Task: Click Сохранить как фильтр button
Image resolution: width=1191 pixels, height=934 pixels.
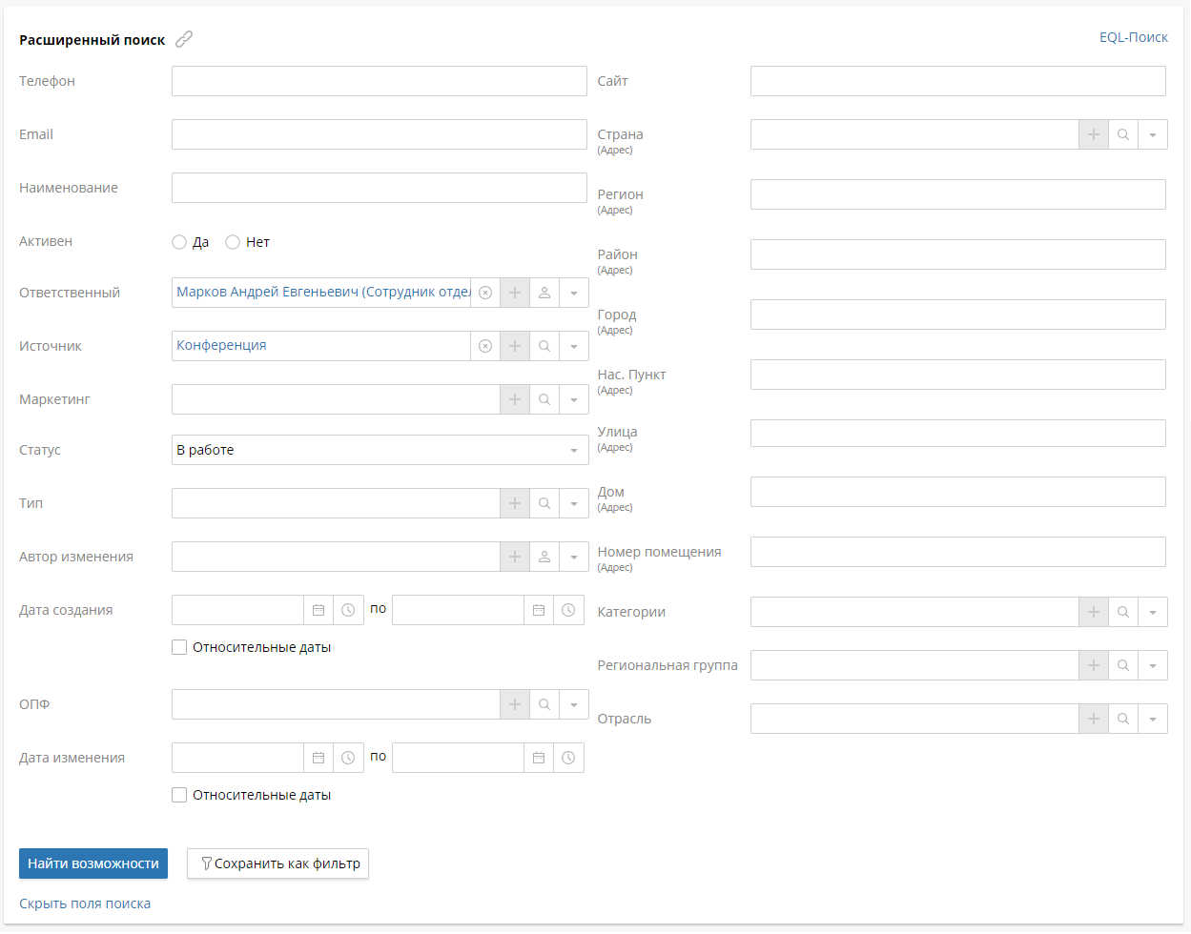Action: pyautogui.click(x=277, y=863)
